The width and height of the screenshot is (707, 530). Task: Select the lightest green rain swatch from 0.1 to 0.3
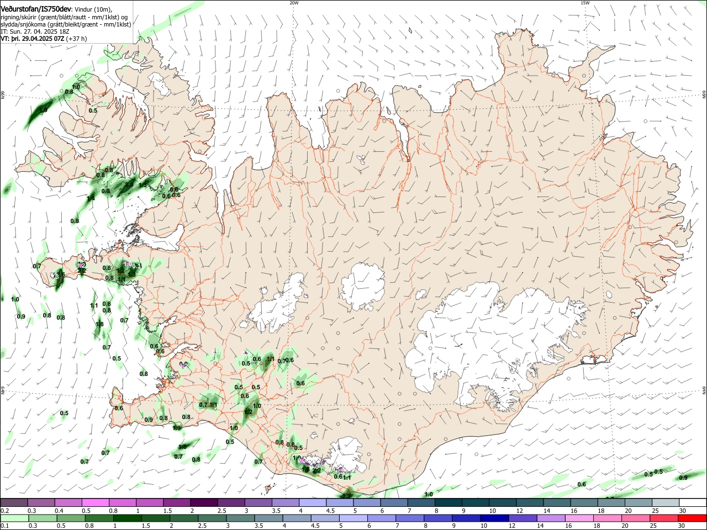[x=14, y=518]
